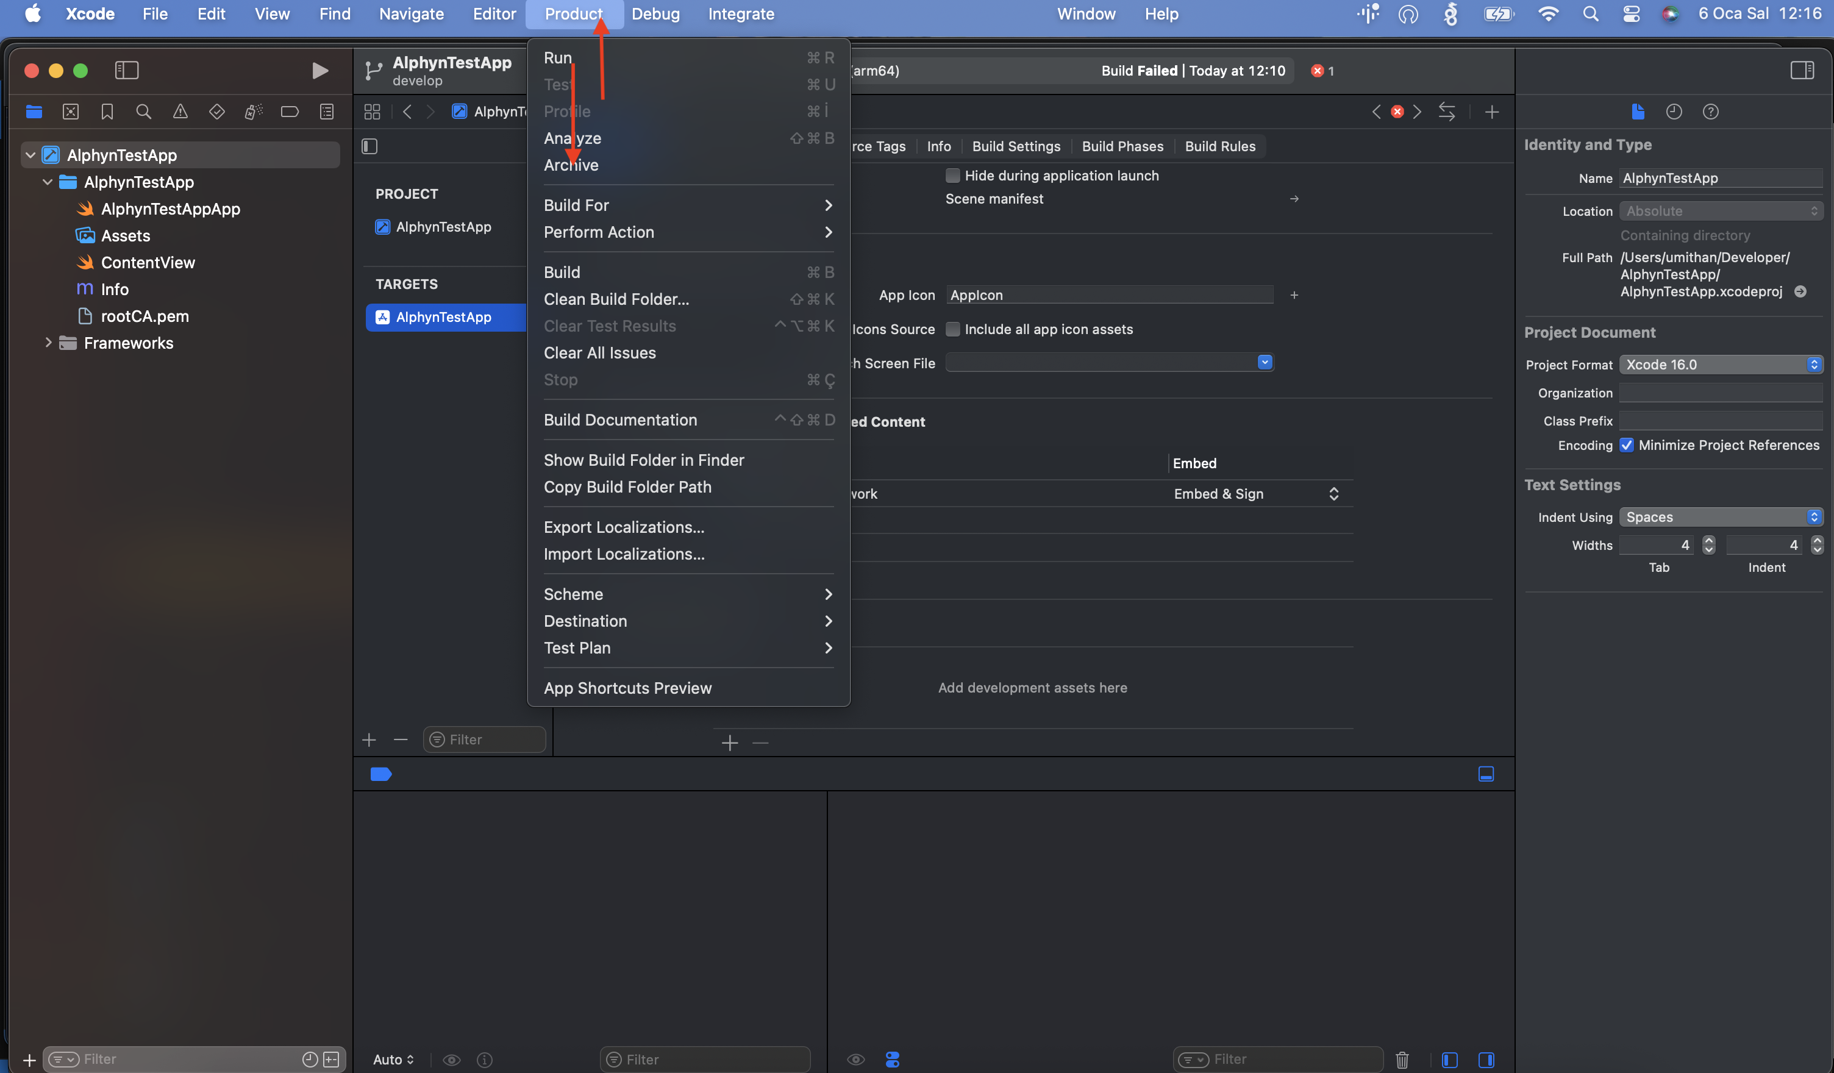This screenshot has width=1834, height=1073.
Task: Click the Name field AlphynTestApp in inspector
Action: point(1721,179)
